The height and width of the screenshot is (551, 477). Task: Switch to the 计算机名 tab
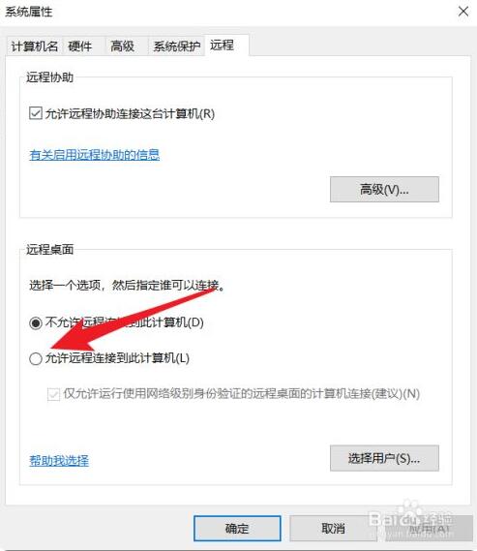pyautogui.click(x=35, y=46)
